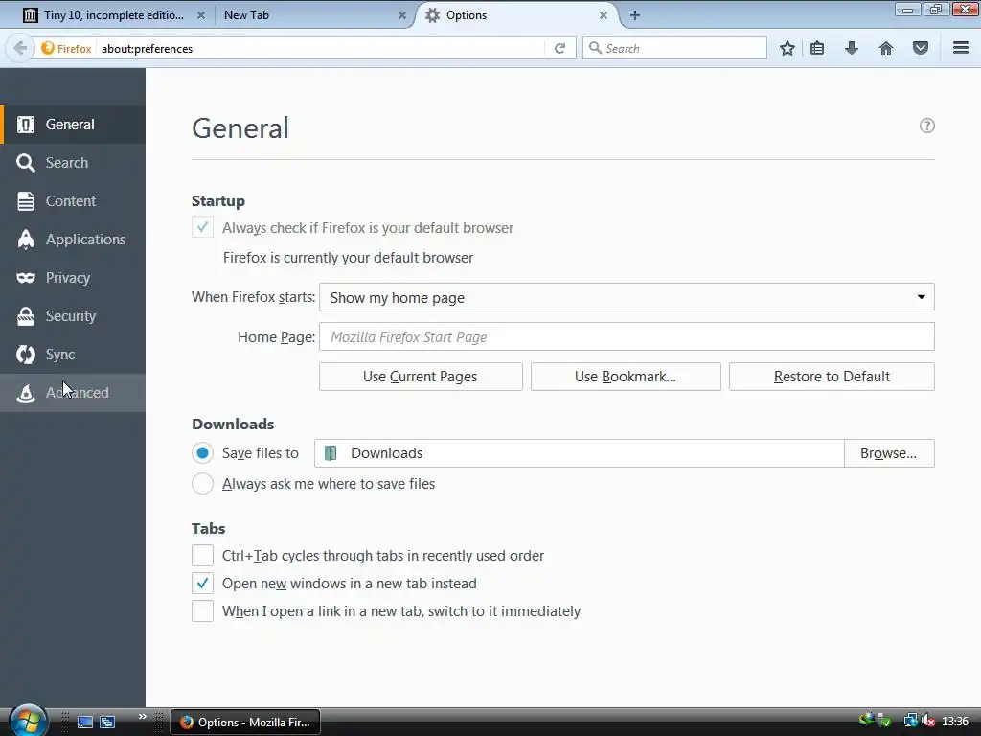Open the Applications preferences pane
Screen dimensions: 981x736
pos(73,239)
